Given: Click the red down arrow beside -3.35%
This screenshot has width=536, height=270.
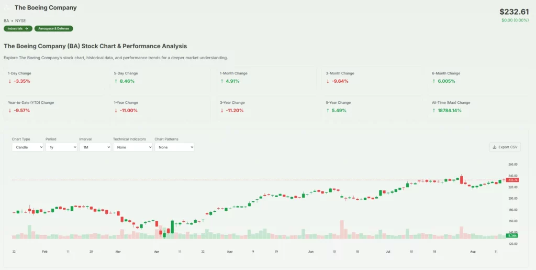Looking at the screenshot, I should click(x=9, y=81).
